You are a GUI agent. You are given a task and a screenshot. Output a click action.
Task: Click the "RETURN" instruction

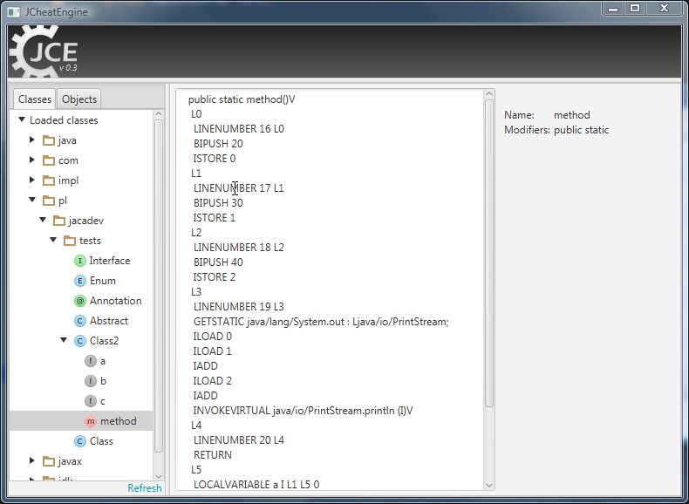pyautogui.click(x=213, y=455)
